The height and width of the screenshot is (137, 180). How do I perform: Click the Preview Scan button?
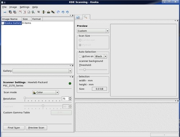click(36, 128)
